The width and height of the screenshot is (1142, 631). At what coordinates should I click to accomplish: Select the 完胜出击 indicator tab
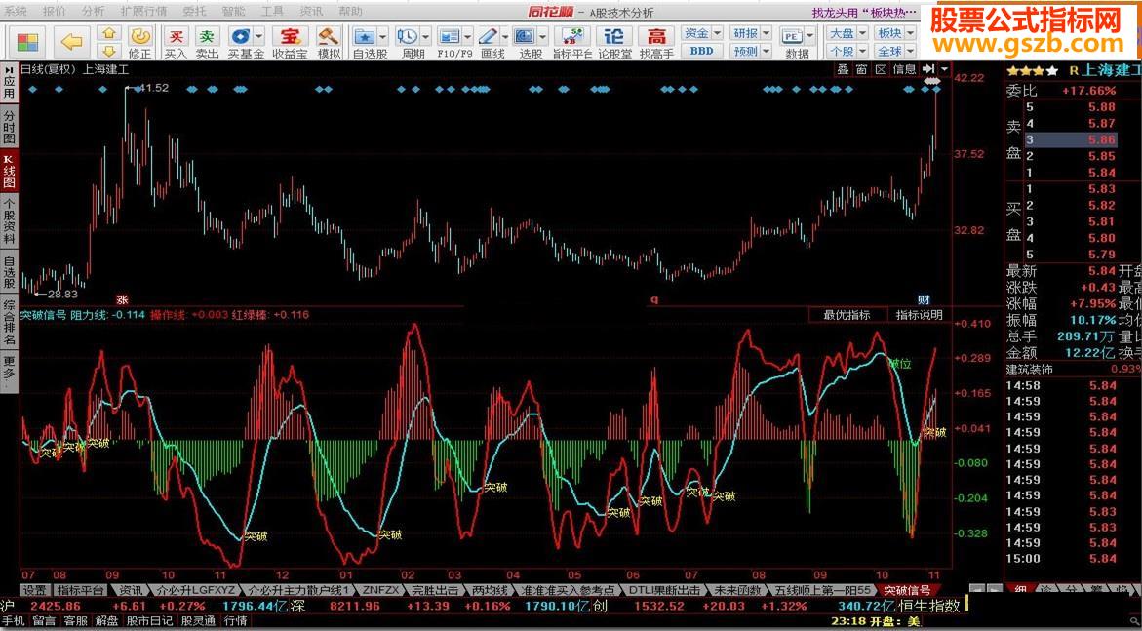pyautogui.click(x=435, y=590)
